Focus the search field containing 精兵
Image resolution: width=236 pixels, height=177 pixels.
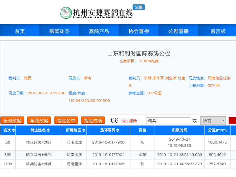[168, 121]
